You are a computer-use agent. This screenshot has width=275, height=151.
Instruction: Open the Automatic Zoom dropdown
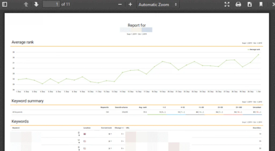pos(158,5)
